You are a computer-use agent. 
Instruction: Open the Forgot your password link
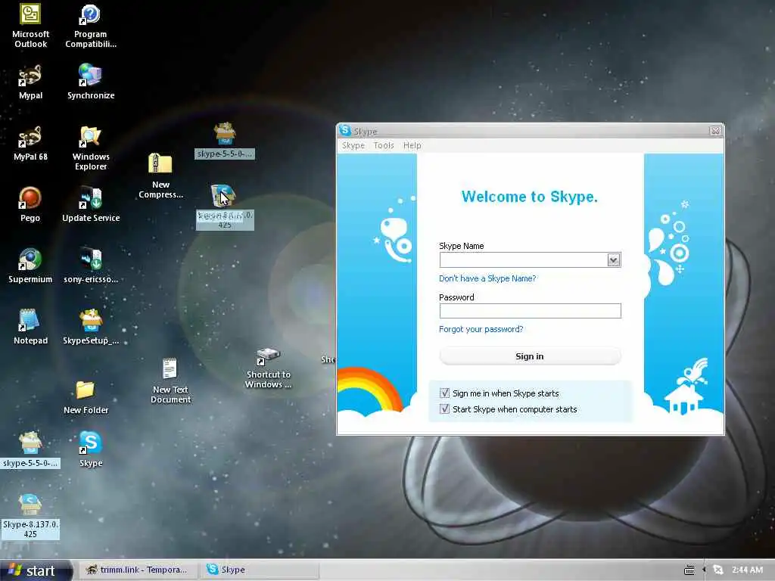481,329
